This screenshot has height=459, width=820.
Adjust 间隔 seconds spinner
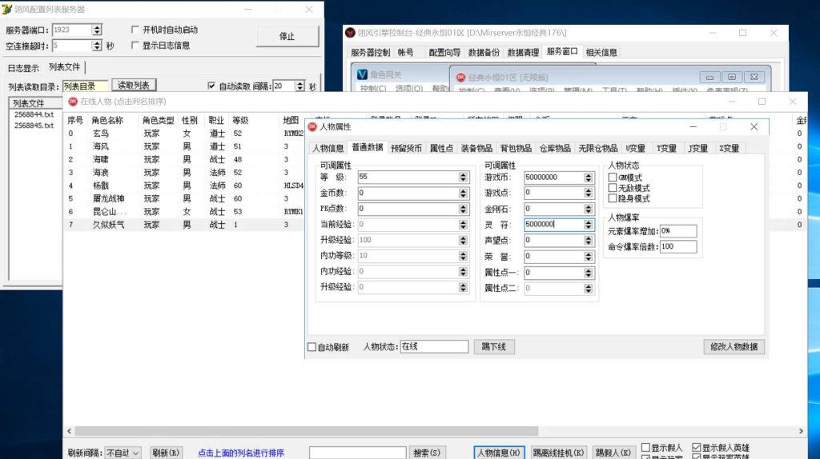(x=299, y=86)
